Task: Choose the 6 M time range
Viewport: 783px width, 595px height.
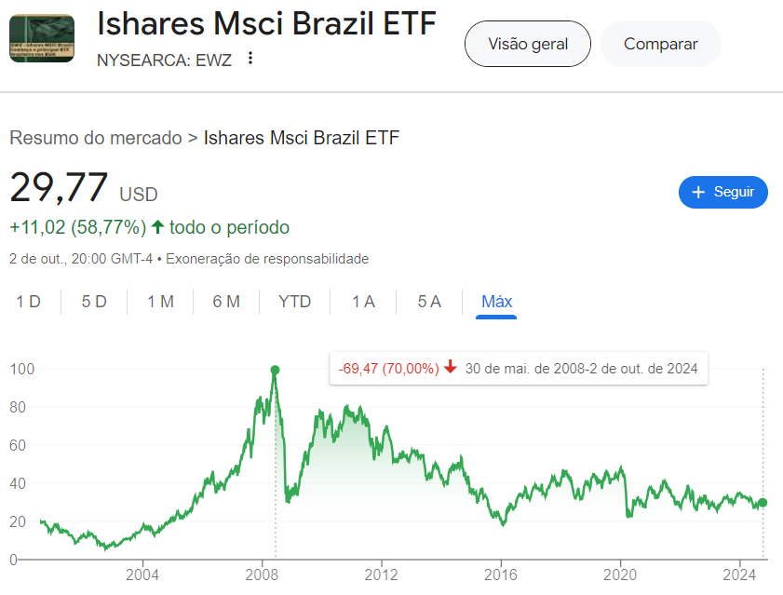Action: tap(226, 302)
